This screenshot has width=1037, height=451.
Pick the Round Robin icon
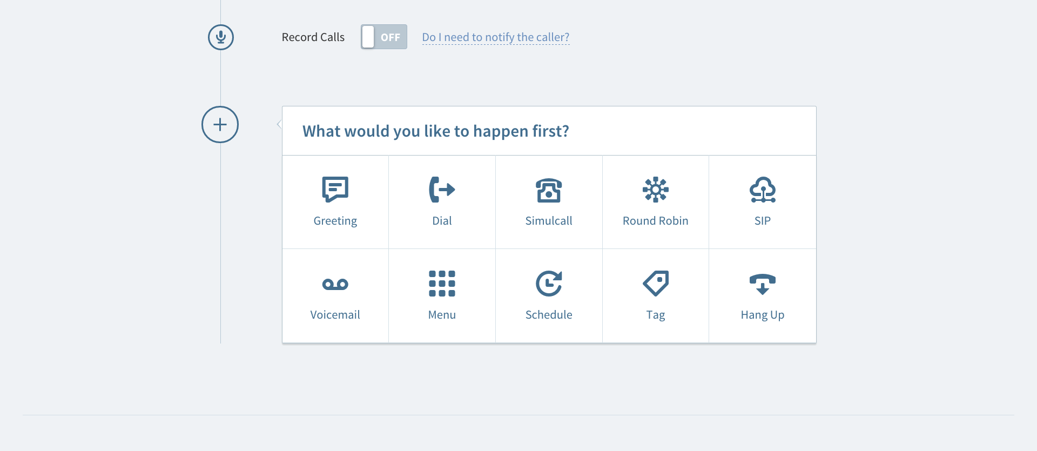point(655,190)
